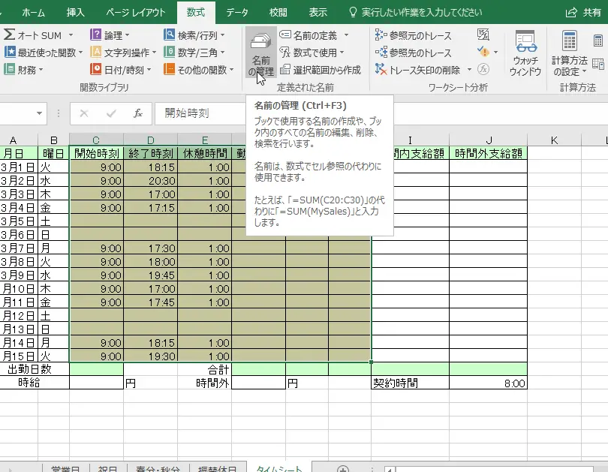Expand the Name Box dropdown arrow
This screenshot has width=608, height=472.
(40, 113)
